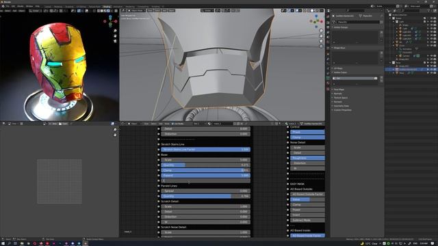Image resolution: width=438 pixels, height=246 pixels.
Task: Click the Subtract Mode field in the right node
Action: pyautogui.click(x=307, y=220)
